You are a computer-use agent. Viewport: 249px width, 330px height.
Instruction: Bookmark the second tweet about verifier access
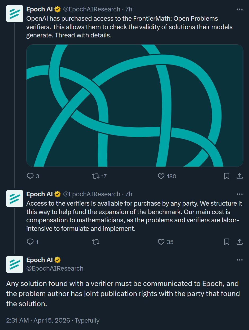point(227,242)
